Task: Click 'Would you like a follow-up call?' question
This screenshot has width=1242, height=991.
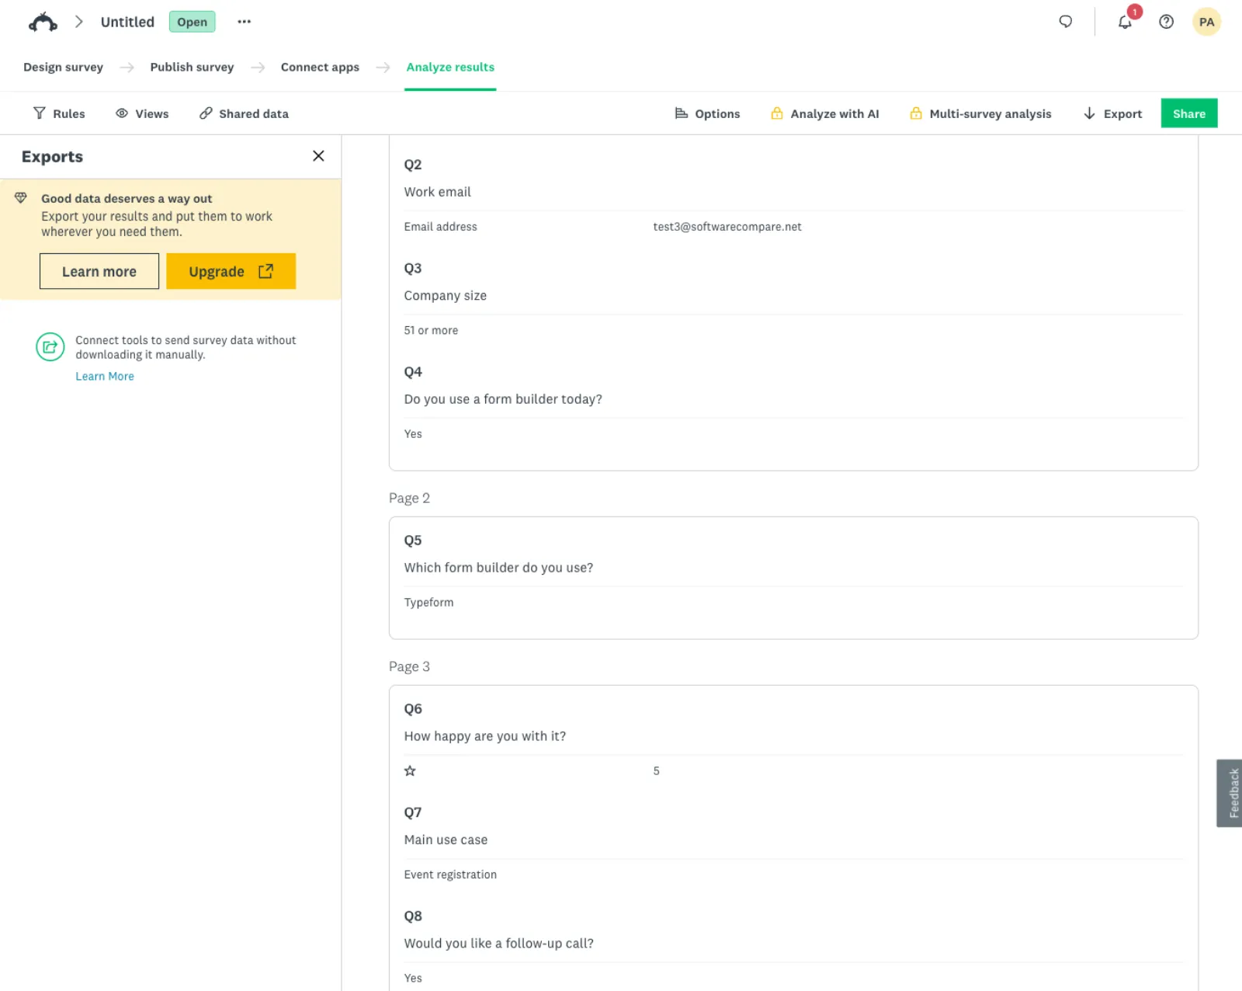Action: tap(498, 944)
